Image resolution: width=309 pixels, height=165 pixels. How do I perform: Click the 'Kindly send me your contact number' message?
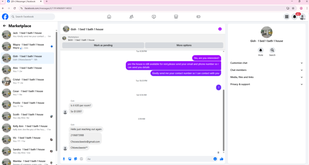coord(186,73)
